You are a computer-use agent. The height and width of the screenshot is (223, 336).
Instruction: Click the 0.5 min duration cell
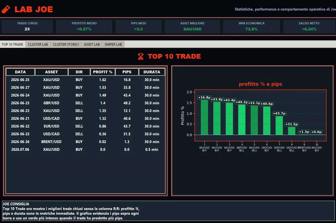(x=152, y=149)
